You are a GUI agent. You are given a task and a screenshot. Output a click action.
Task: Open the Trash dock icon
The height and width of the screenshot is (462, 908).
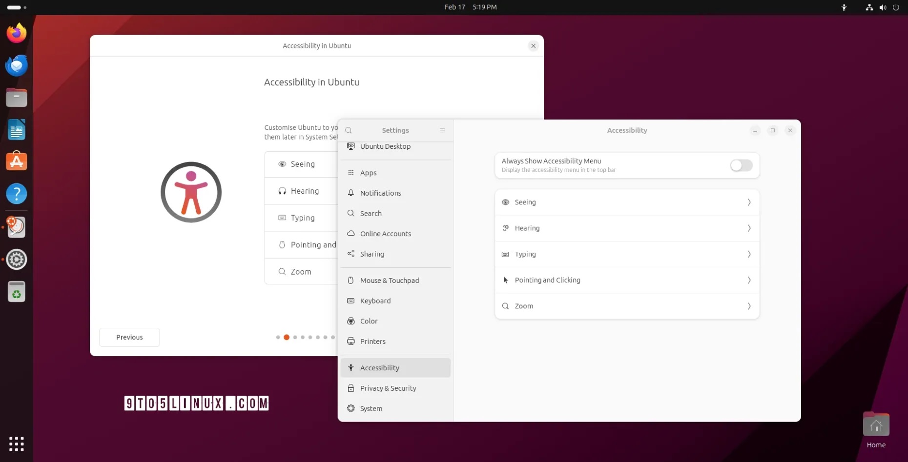click(x=17, y=292)
